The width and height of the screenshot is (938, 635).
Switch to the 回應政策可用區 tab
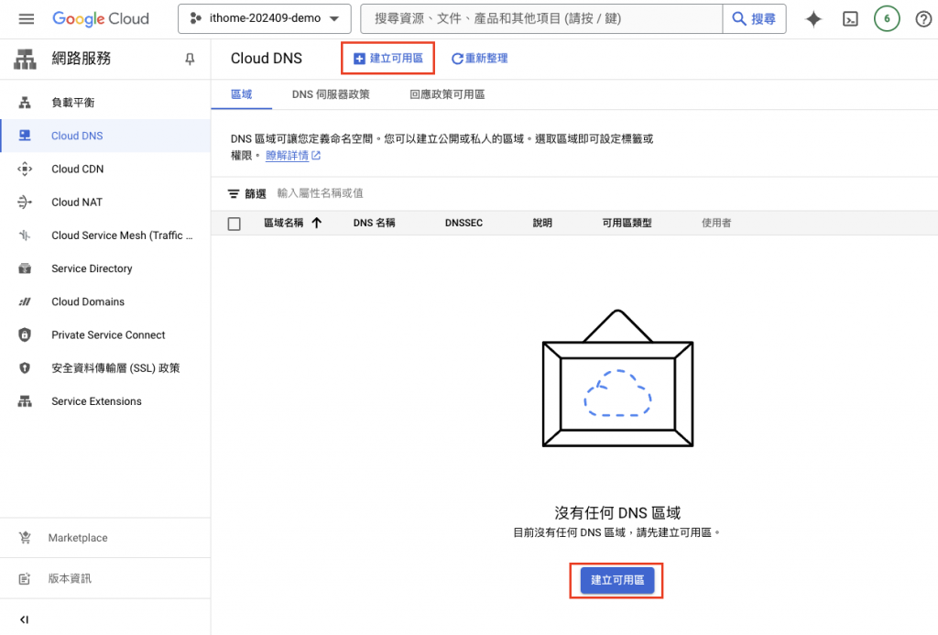(x=447, y=94)
